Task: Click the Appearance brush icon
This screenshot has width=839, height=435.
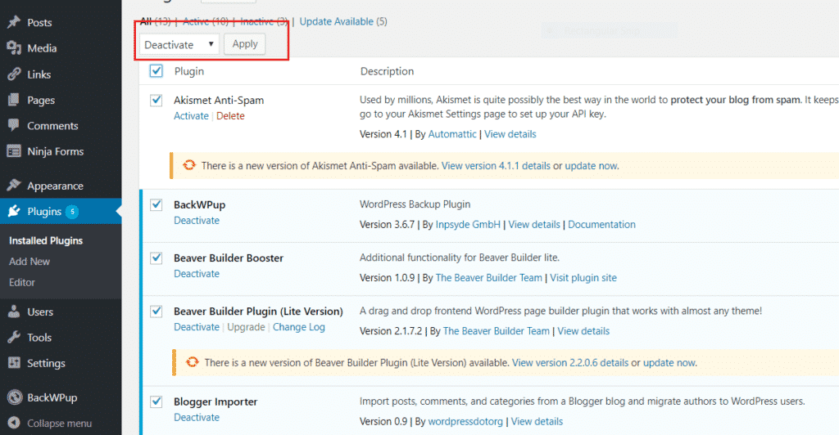Action: pos(14,186)
